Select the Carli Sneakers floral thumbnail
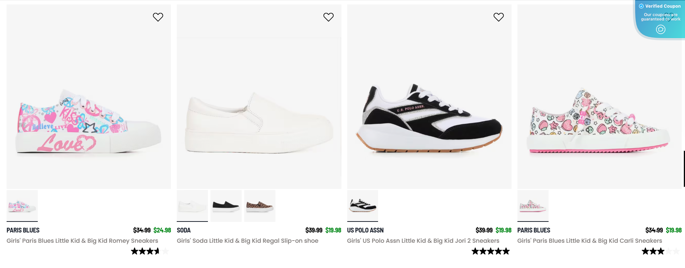685x268 pixels. tap(533, 206)
